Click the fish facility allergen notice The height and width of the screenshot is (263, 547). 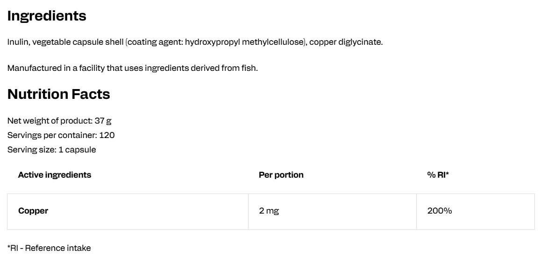pos(133,68)
